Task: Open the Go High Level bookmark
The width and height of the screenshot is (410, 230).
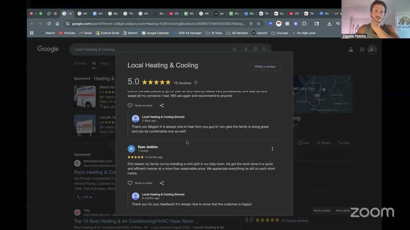Action: pos(304,33)
